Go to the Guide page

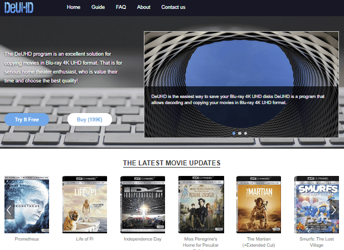[x=98, y=7]
